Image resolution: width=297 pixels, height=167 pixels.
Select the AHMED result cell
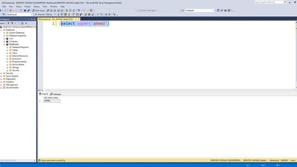point(52,101)
